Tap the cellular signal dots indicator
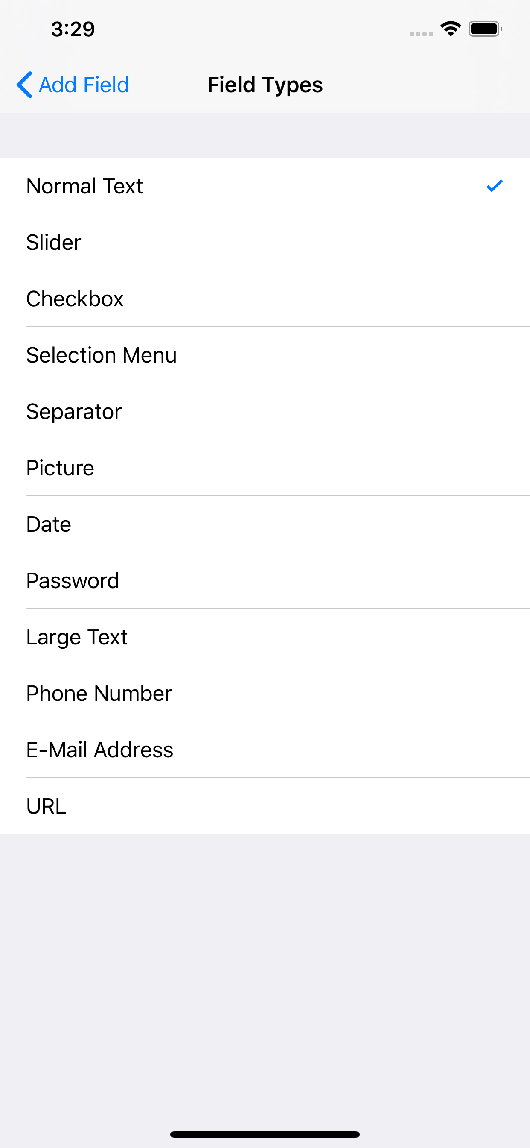Screen dimensions: 530x1148 [421, 34]
